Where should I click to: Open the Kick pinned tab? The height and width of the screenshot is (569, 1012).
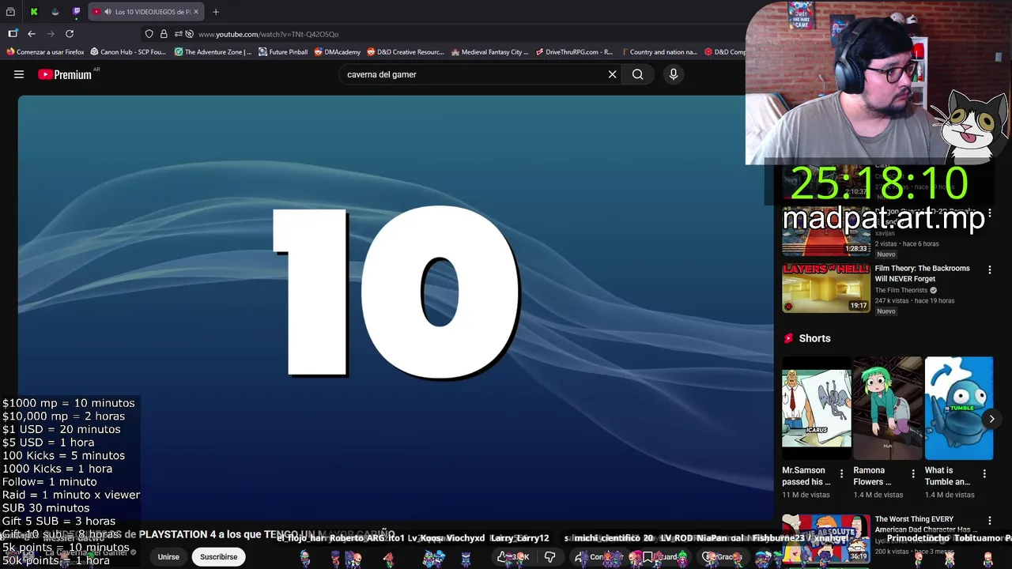pyautogui.click(x=34, y=12)
